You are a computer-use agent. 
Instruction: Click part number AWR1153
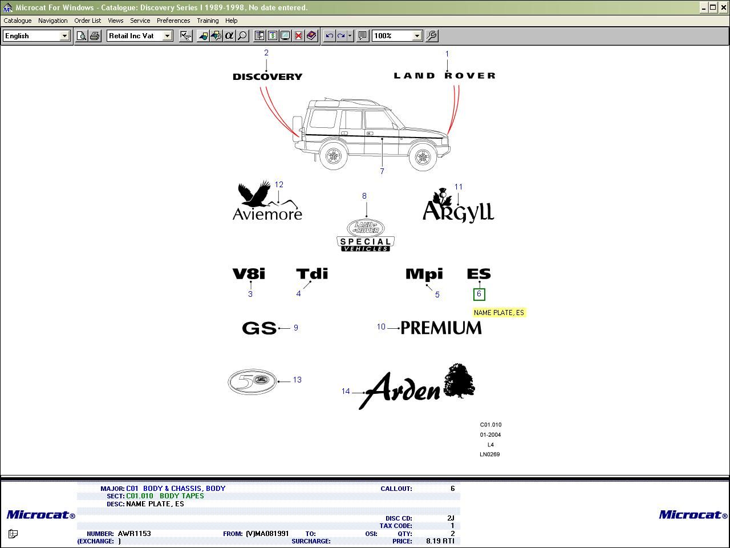pyautogui.click(x=135, y=534)
